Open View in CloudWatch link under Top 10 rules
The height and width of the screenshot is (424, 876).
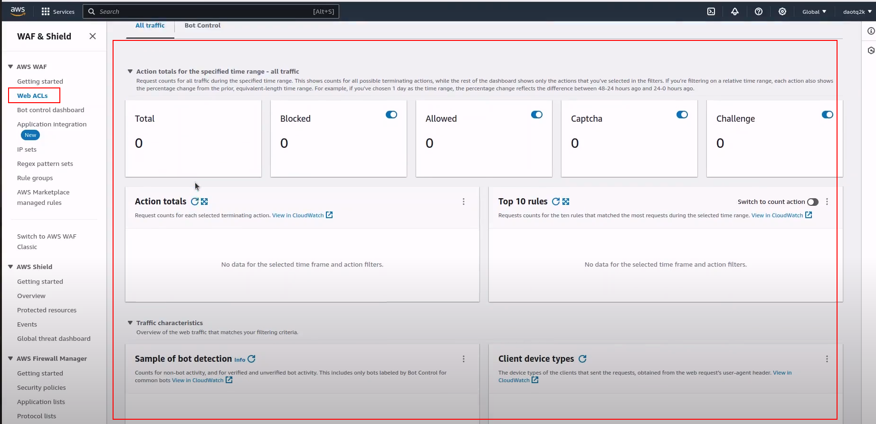pyautogui.click(x=777, y=215)
